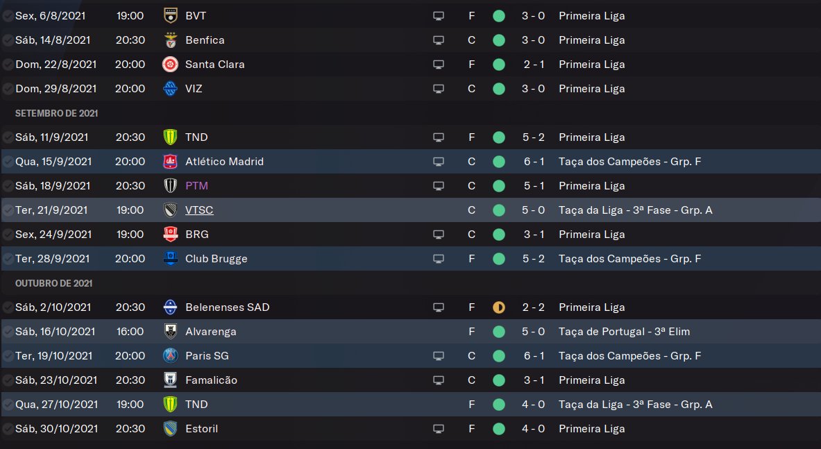Toggle checkmark on 14/8/2021 Benfica fixture
The height and width of the screenshot is (449, 821).
pos(8,40)
